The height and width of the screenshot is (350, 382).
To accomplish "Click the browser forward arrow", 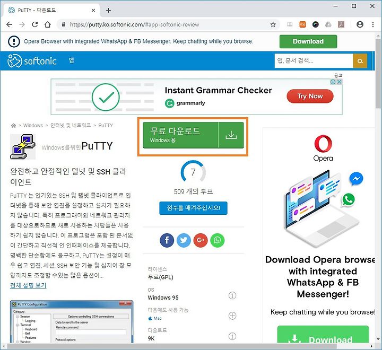I will (22, 24).
